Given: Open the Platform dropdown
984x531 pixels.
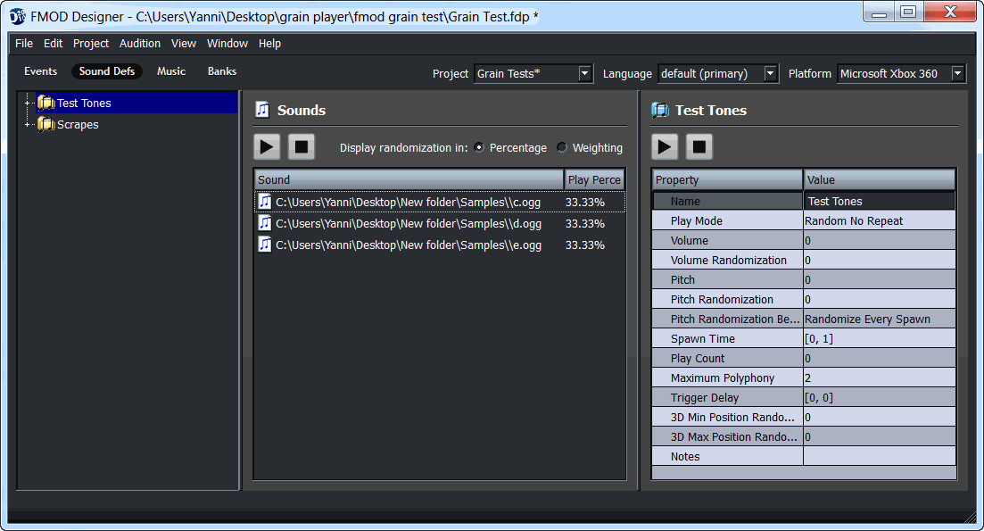Looking at the screenshot, I should 957,73.
